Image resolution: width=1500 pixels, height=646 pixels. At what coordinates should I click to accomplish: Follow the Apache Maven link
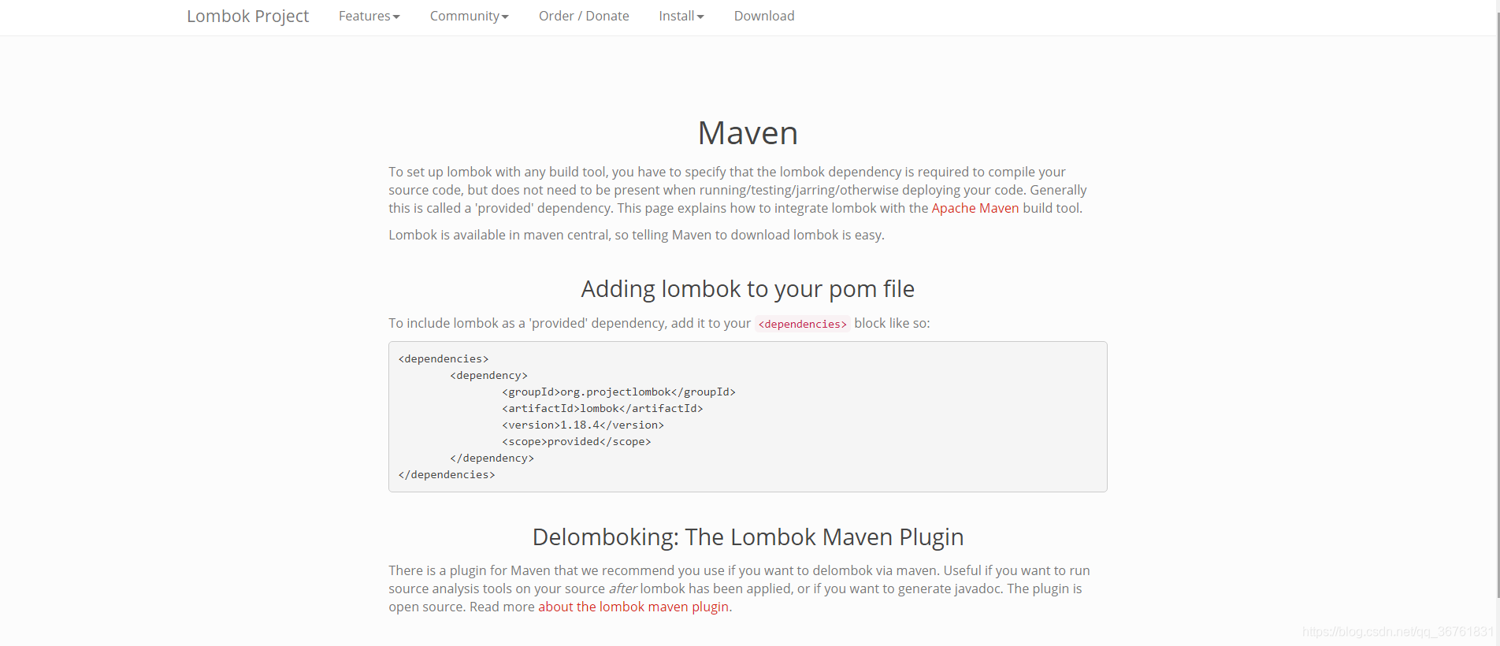tap(975, 208)
